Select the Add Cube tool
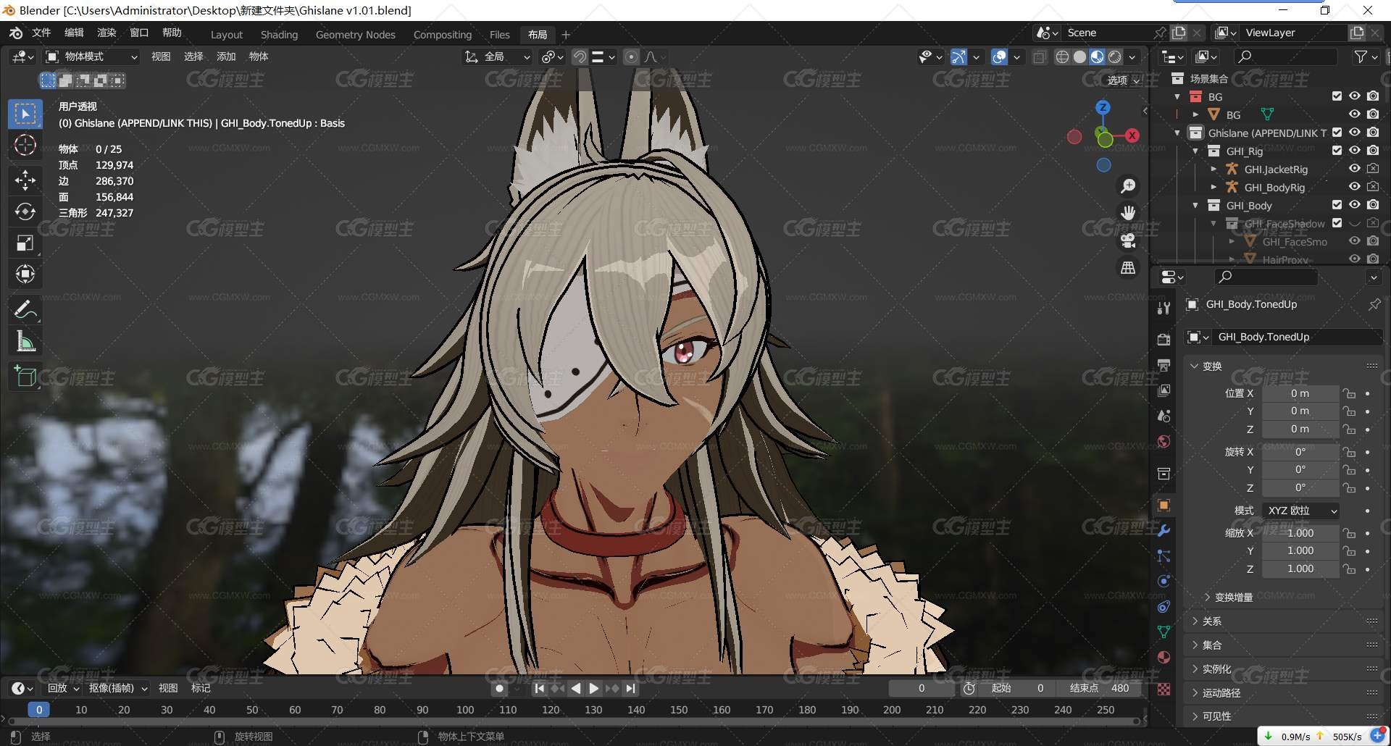This screenshot has height=746, width=1391. [25, 377]
